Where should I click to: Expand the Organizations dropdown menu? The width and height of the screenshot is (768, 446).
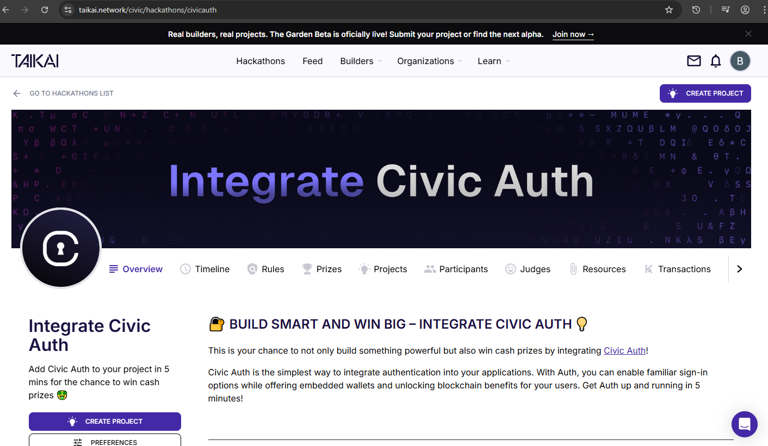(430, 61)
